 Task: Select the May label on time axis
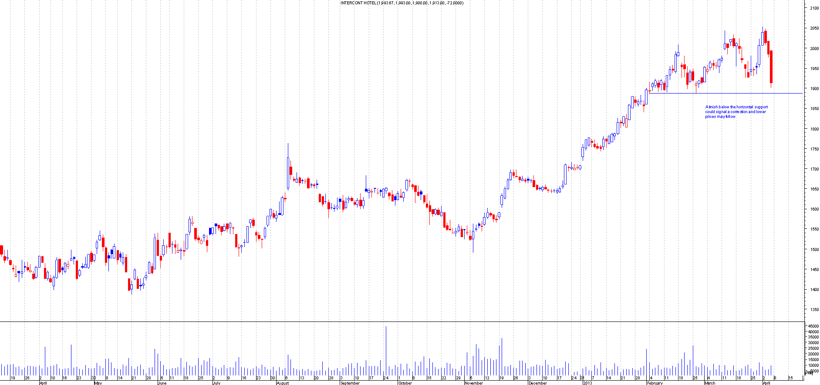[x=98, y=383]
